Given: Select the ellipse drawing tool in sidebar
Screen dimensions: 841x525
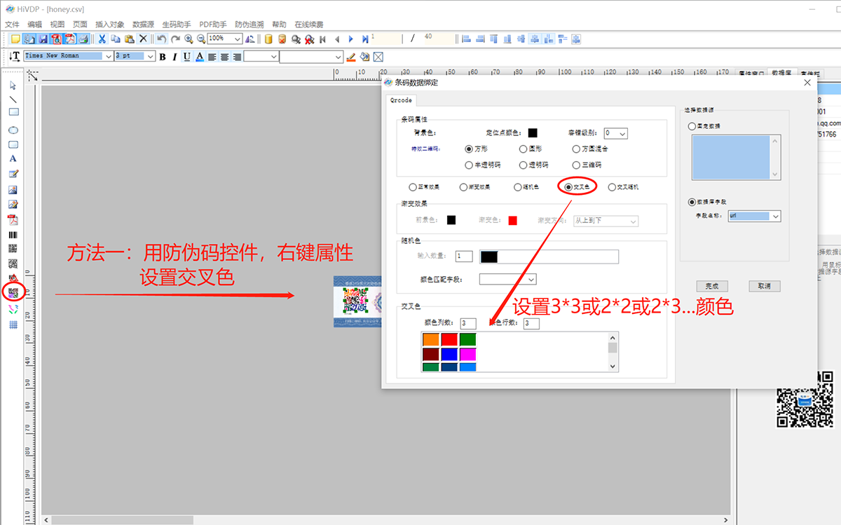Looking at the screenshot, I should coord(13,130).
